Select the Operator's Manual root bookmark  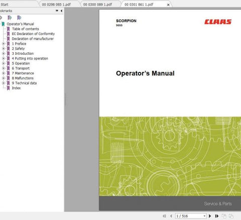tap(20, 24)
